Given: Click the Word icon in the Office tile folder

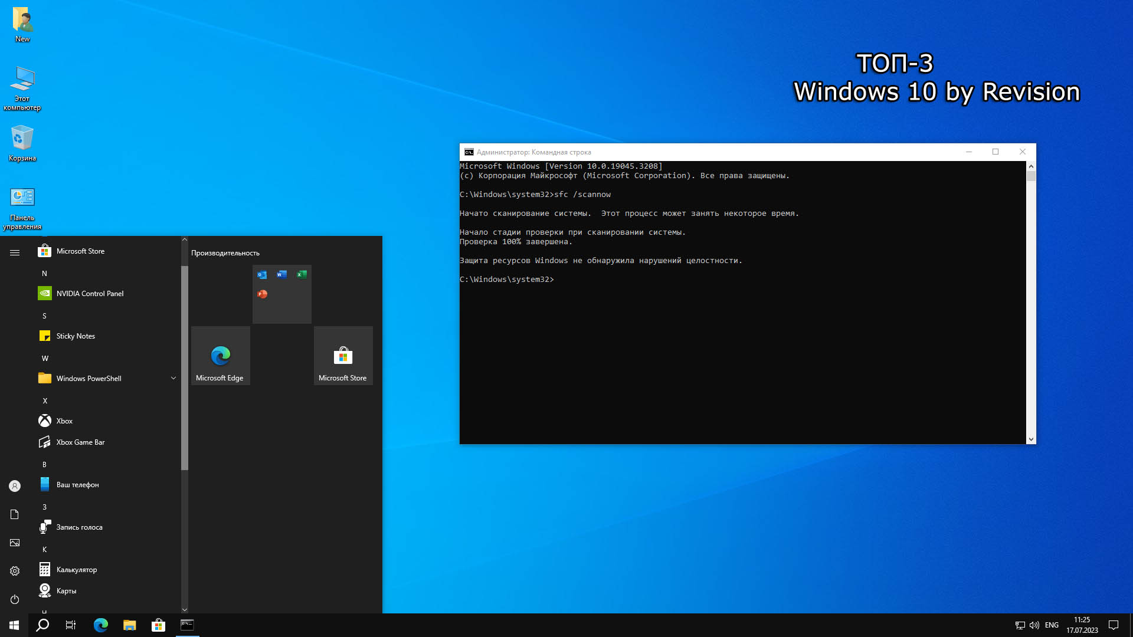Looking at the screenshot, I should coord(281,274).
